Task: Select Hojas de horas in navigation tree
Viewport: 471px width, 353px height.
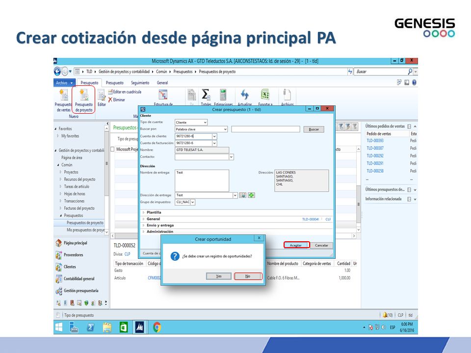Action: (75, 194)
